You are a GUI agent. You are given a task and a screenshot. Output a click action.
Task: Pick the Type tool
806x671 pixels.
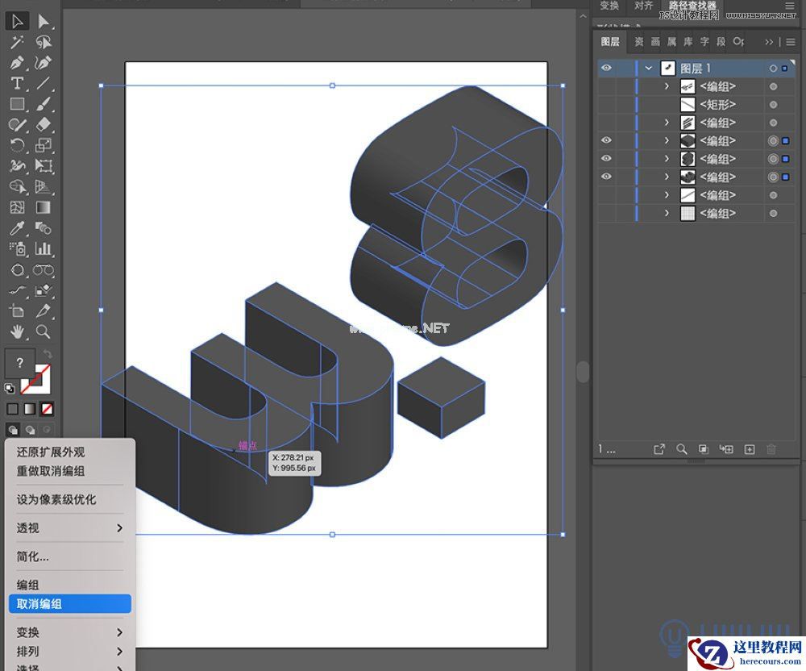(x=17, y=83)
